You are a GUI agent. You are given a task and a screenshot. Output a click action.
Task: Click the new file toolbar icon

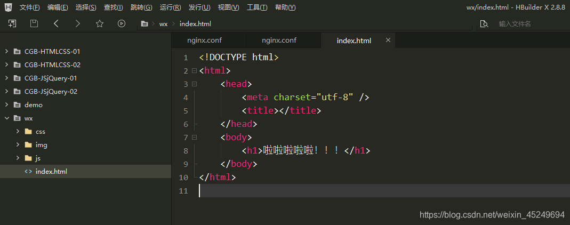point(12,23)
